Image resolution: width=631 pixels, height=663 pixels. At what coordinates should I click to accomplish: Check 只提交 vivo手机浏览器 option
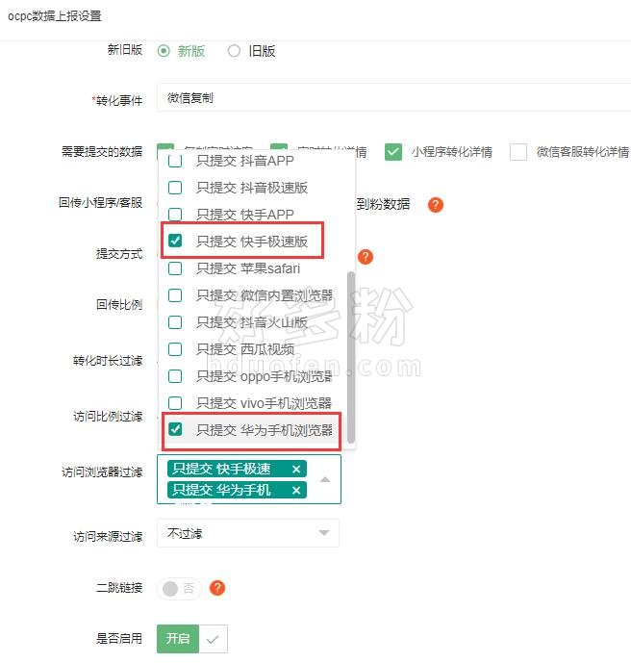[x=175, y=403]
